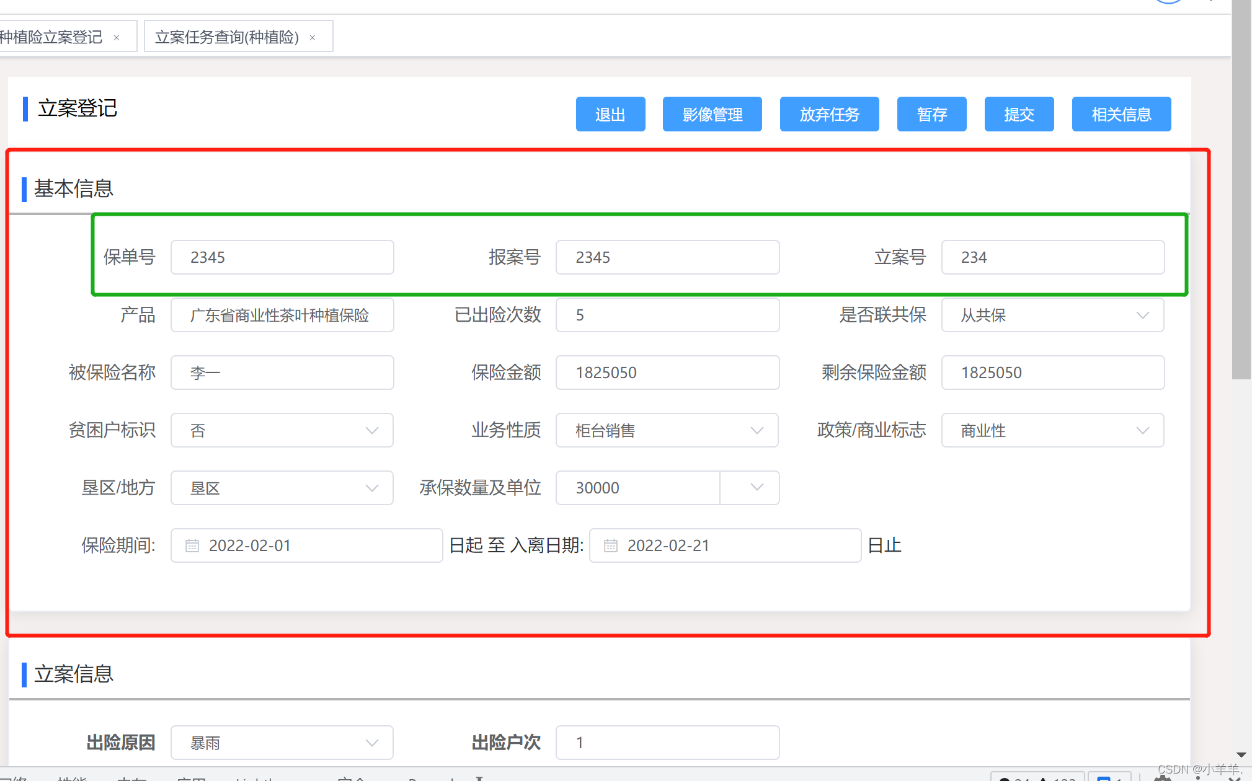The width and height of the screenshot is (1252, 781).
Task: Open 相关信息 related info
Action: click(x=1121, y=114)
